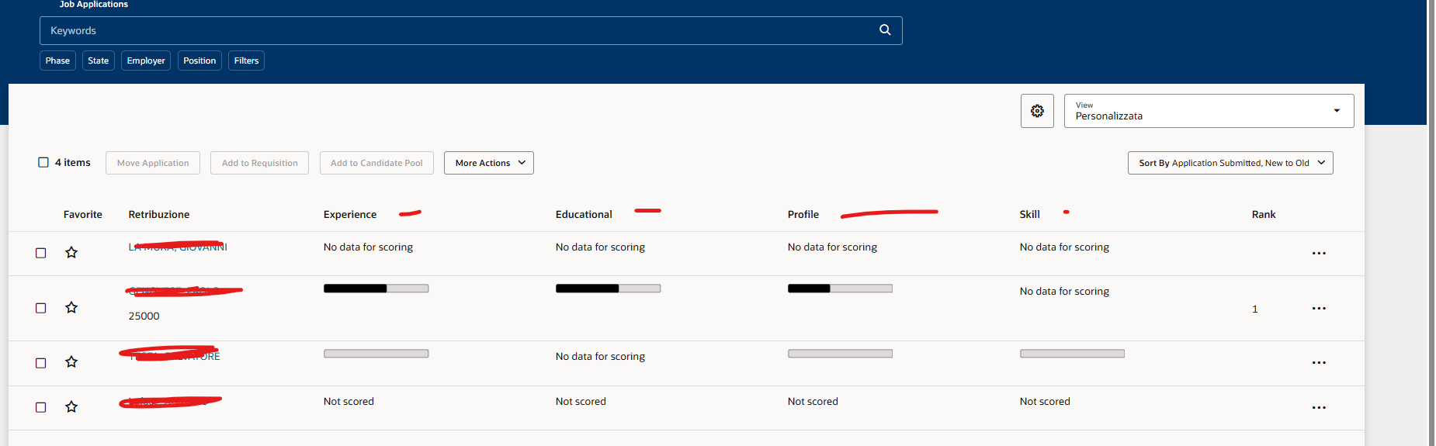Open actions menu for the Not scored row

click(1319, 408)
